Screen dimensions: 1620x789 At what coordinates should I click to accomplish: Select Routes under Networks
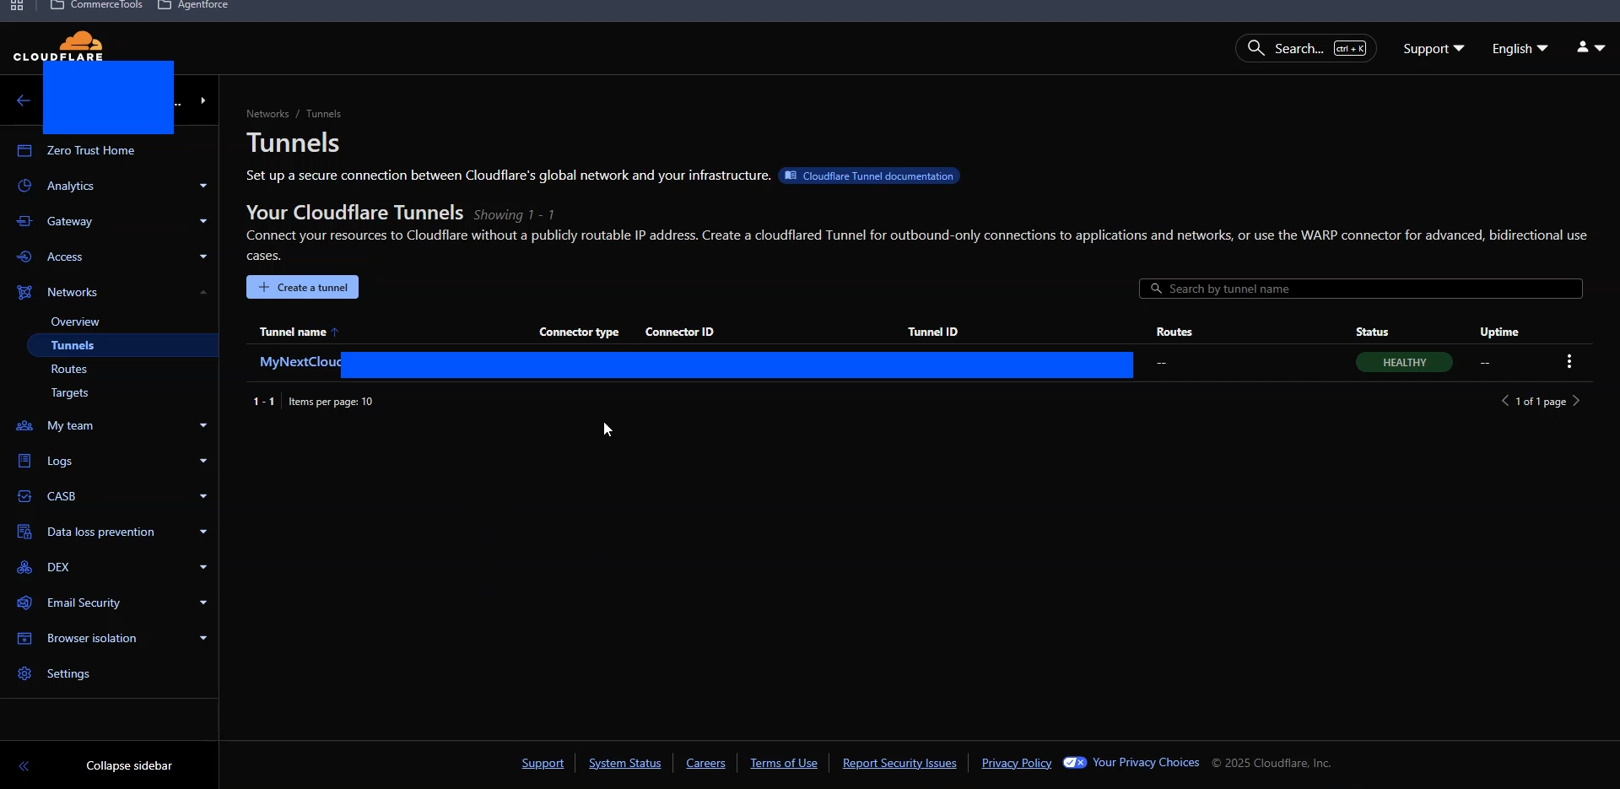coord(69,369)
